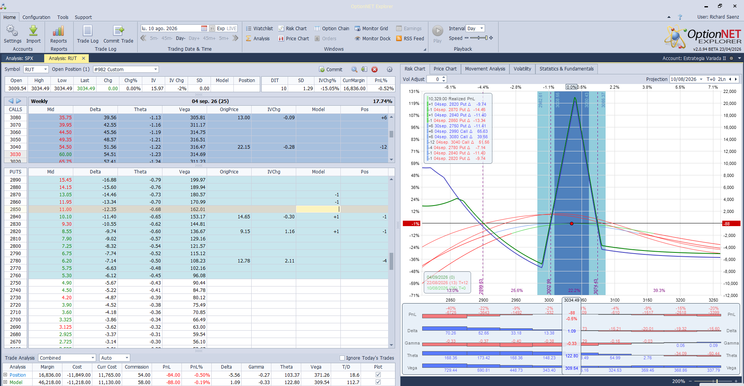Click the Commit button

click(x=331, y=69)
